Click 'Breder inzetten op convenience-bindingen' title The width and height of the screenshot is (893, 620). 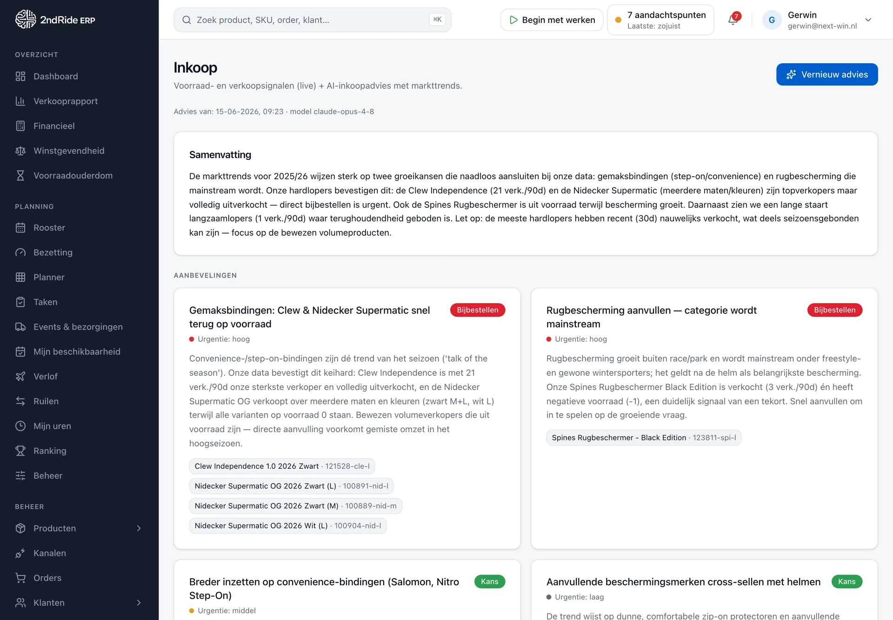(324, 589)
